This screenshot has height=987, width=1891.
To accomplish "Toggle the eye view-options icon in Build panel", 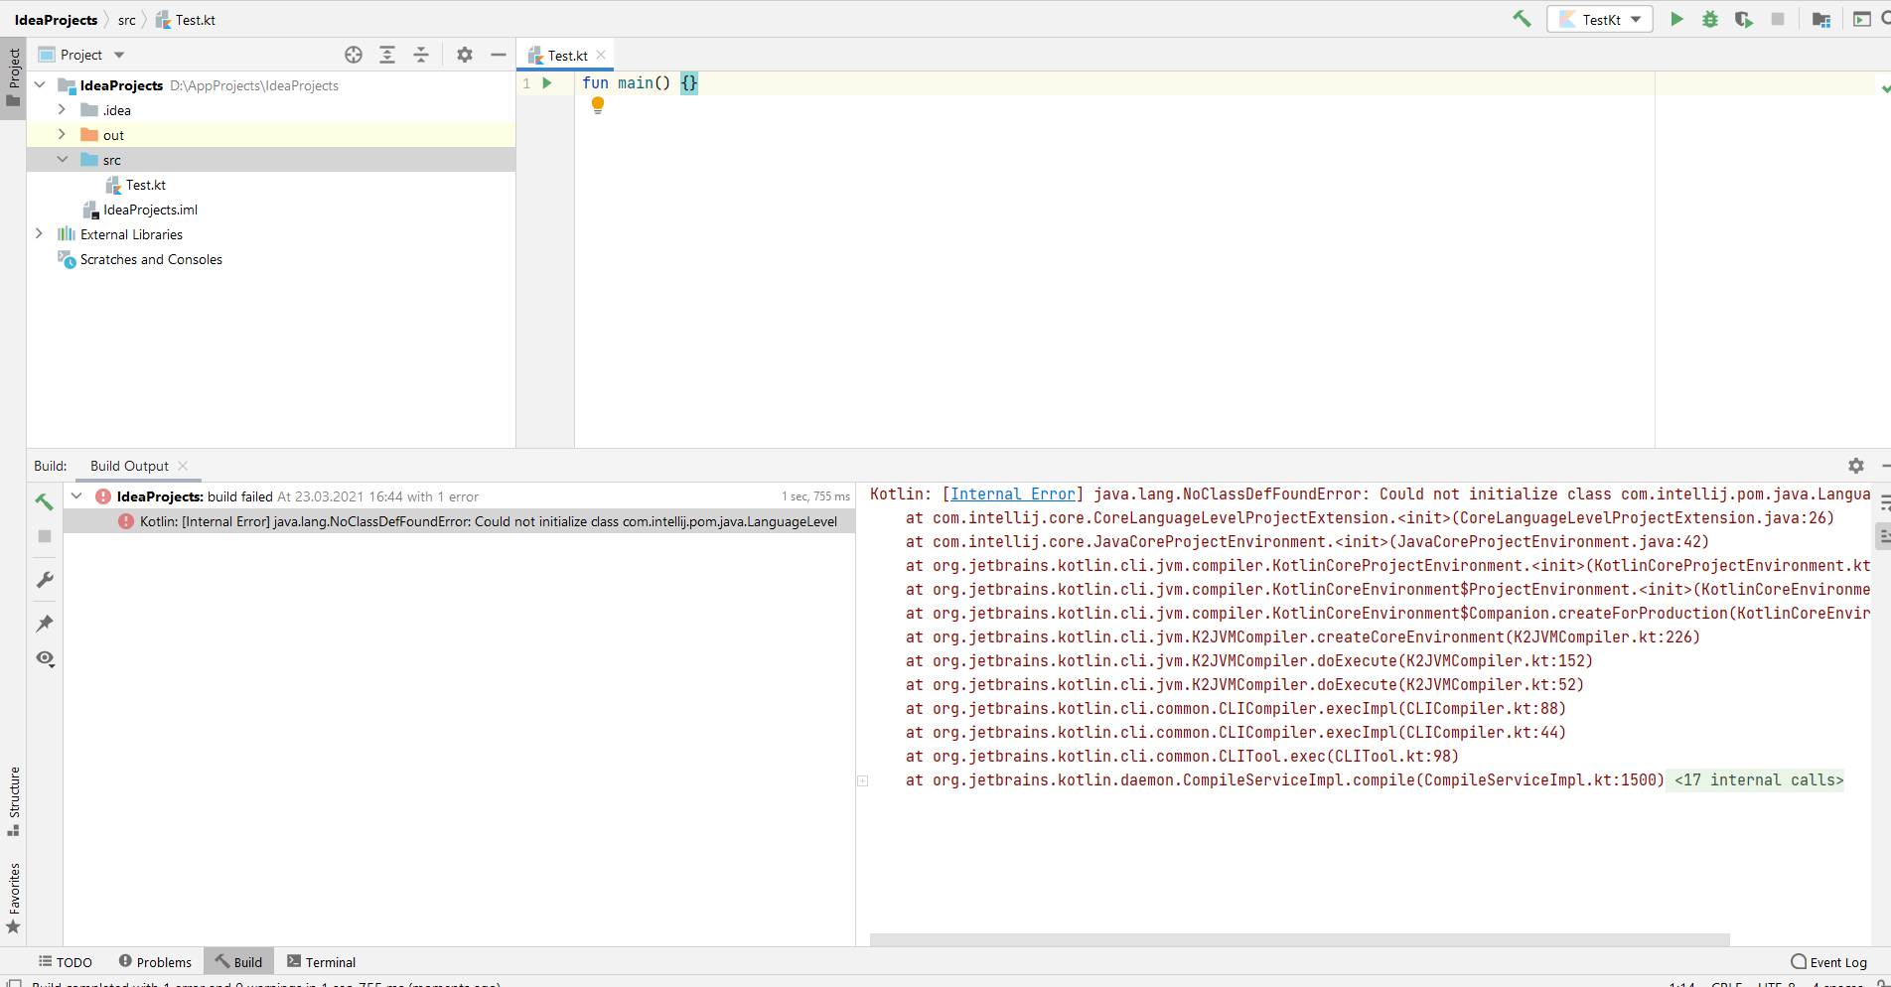I will [x=45, y=658].
